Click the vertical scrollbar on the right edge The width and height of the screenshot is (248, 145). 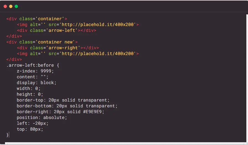point(247,78)
